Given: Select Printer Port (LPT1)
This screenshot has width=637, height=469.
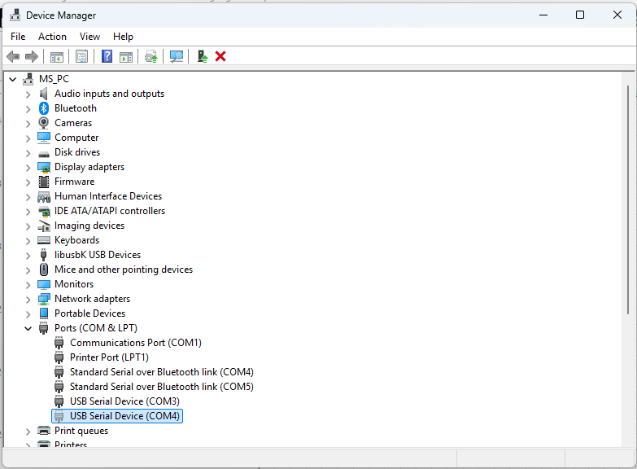Looking at the screenshot, I should (x=109, y=357).
